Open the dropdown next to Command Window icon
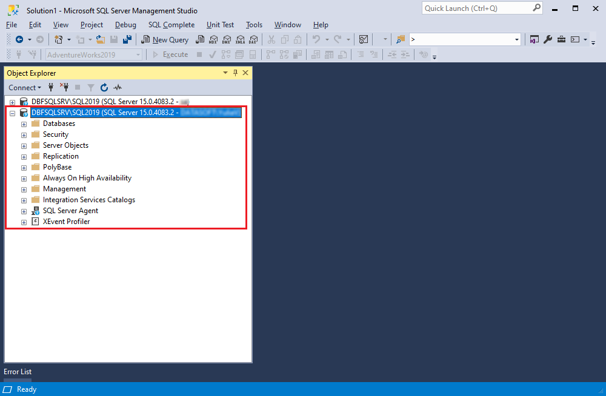Image resolution: width=606 pixels, height=396 pixels. point(585,39)
